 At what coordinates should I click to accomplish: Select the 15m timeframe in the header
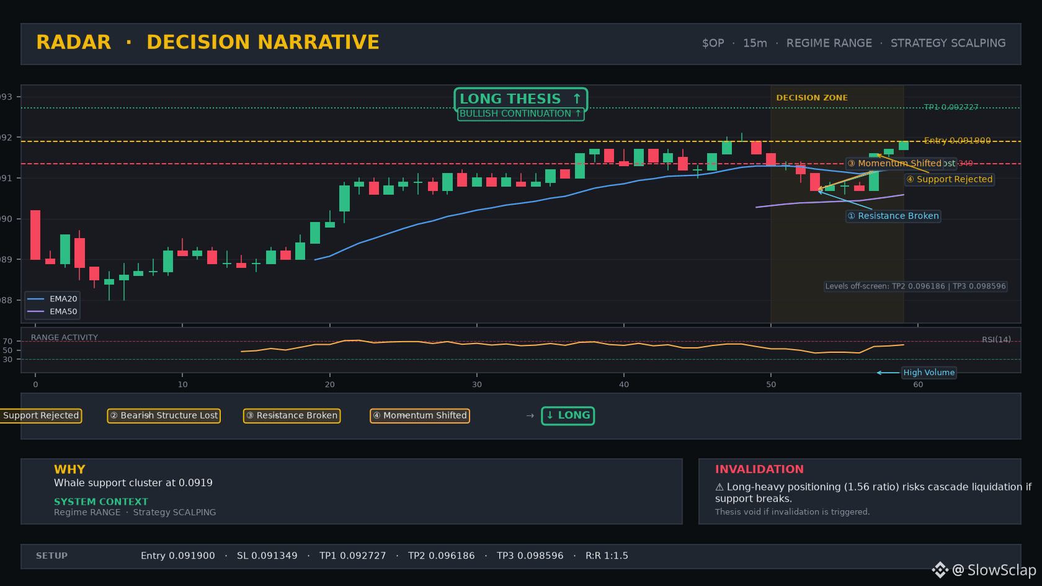coord(755,43)
